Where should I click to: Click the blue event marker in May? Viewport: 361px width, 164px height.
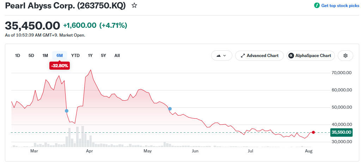coord(170,109)
